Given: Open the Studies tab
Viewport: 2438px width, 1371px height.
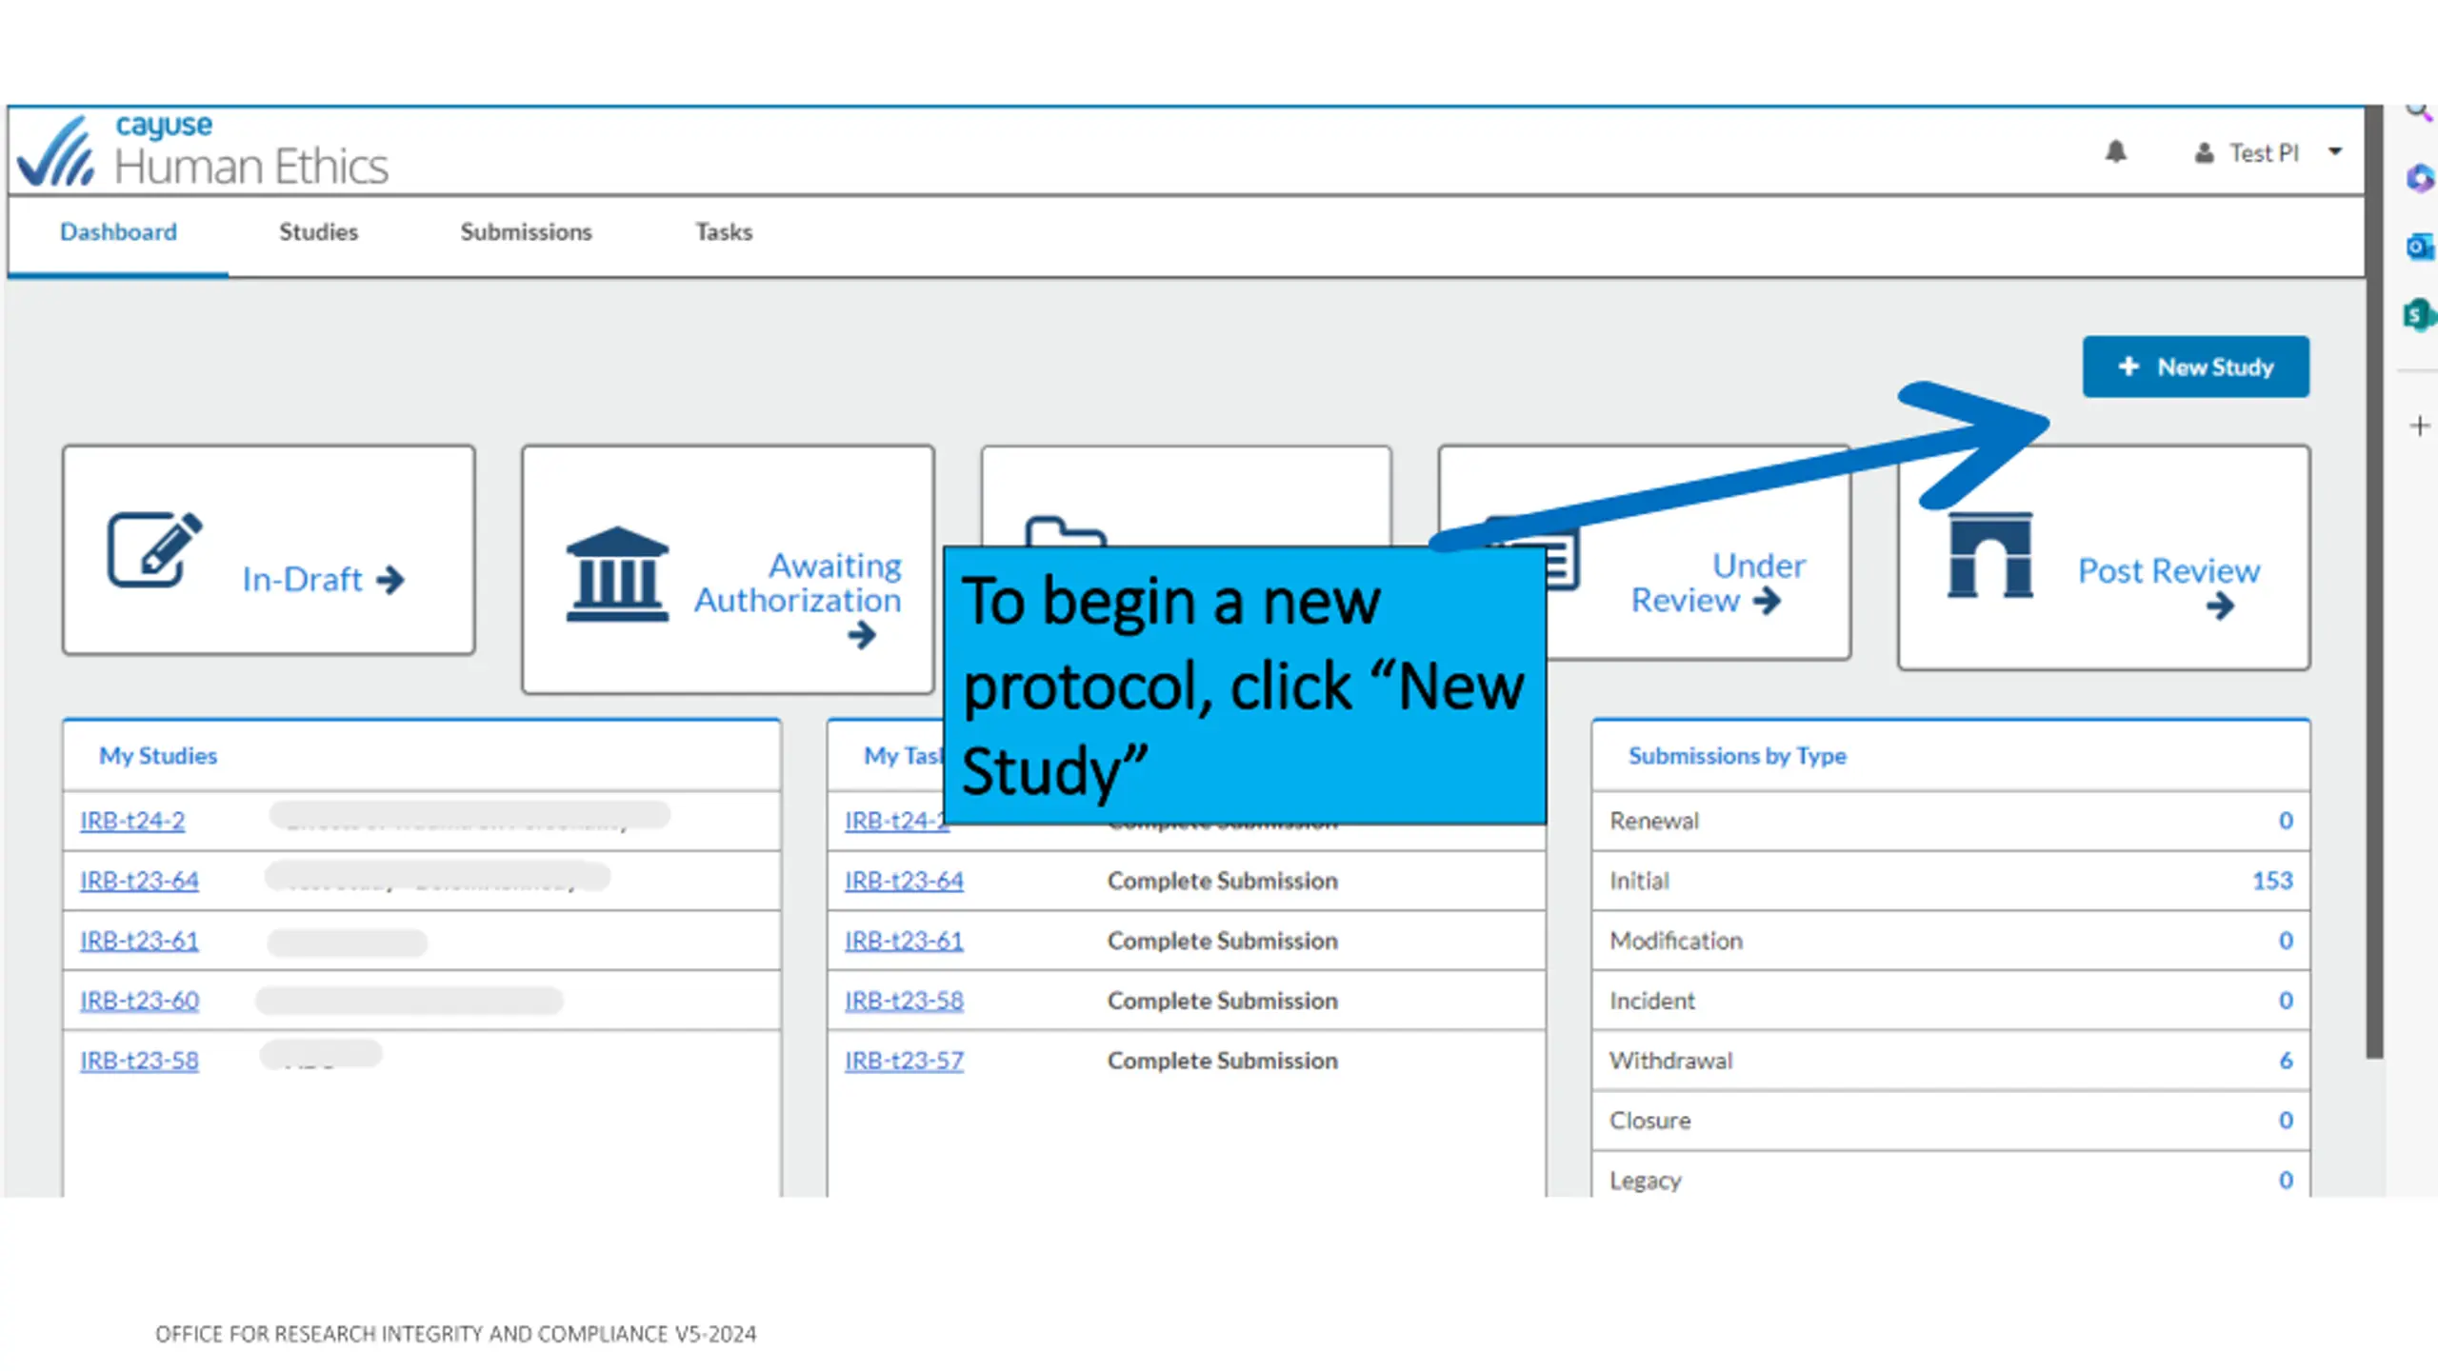Looking at the screenshot, I should click(318, 231).
